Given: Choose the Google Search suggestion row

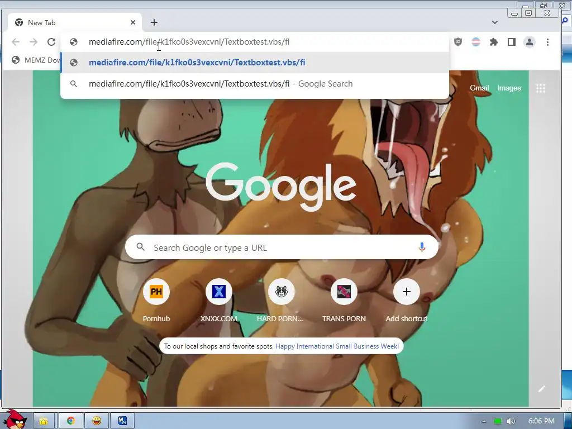Looking at the screenshot, I should pos(255,84).
